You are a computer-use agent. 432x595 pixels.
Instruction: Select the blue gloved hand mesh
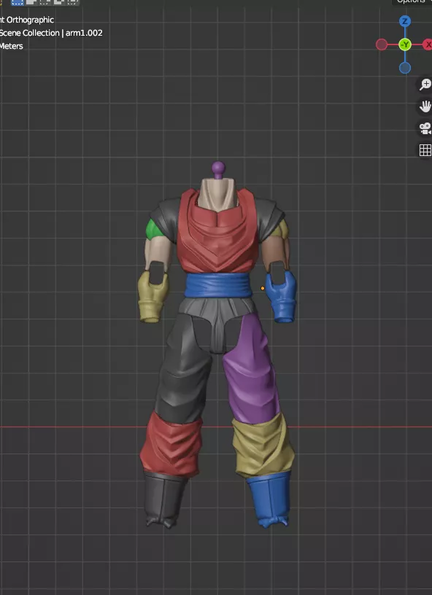(x=281, y=298)
